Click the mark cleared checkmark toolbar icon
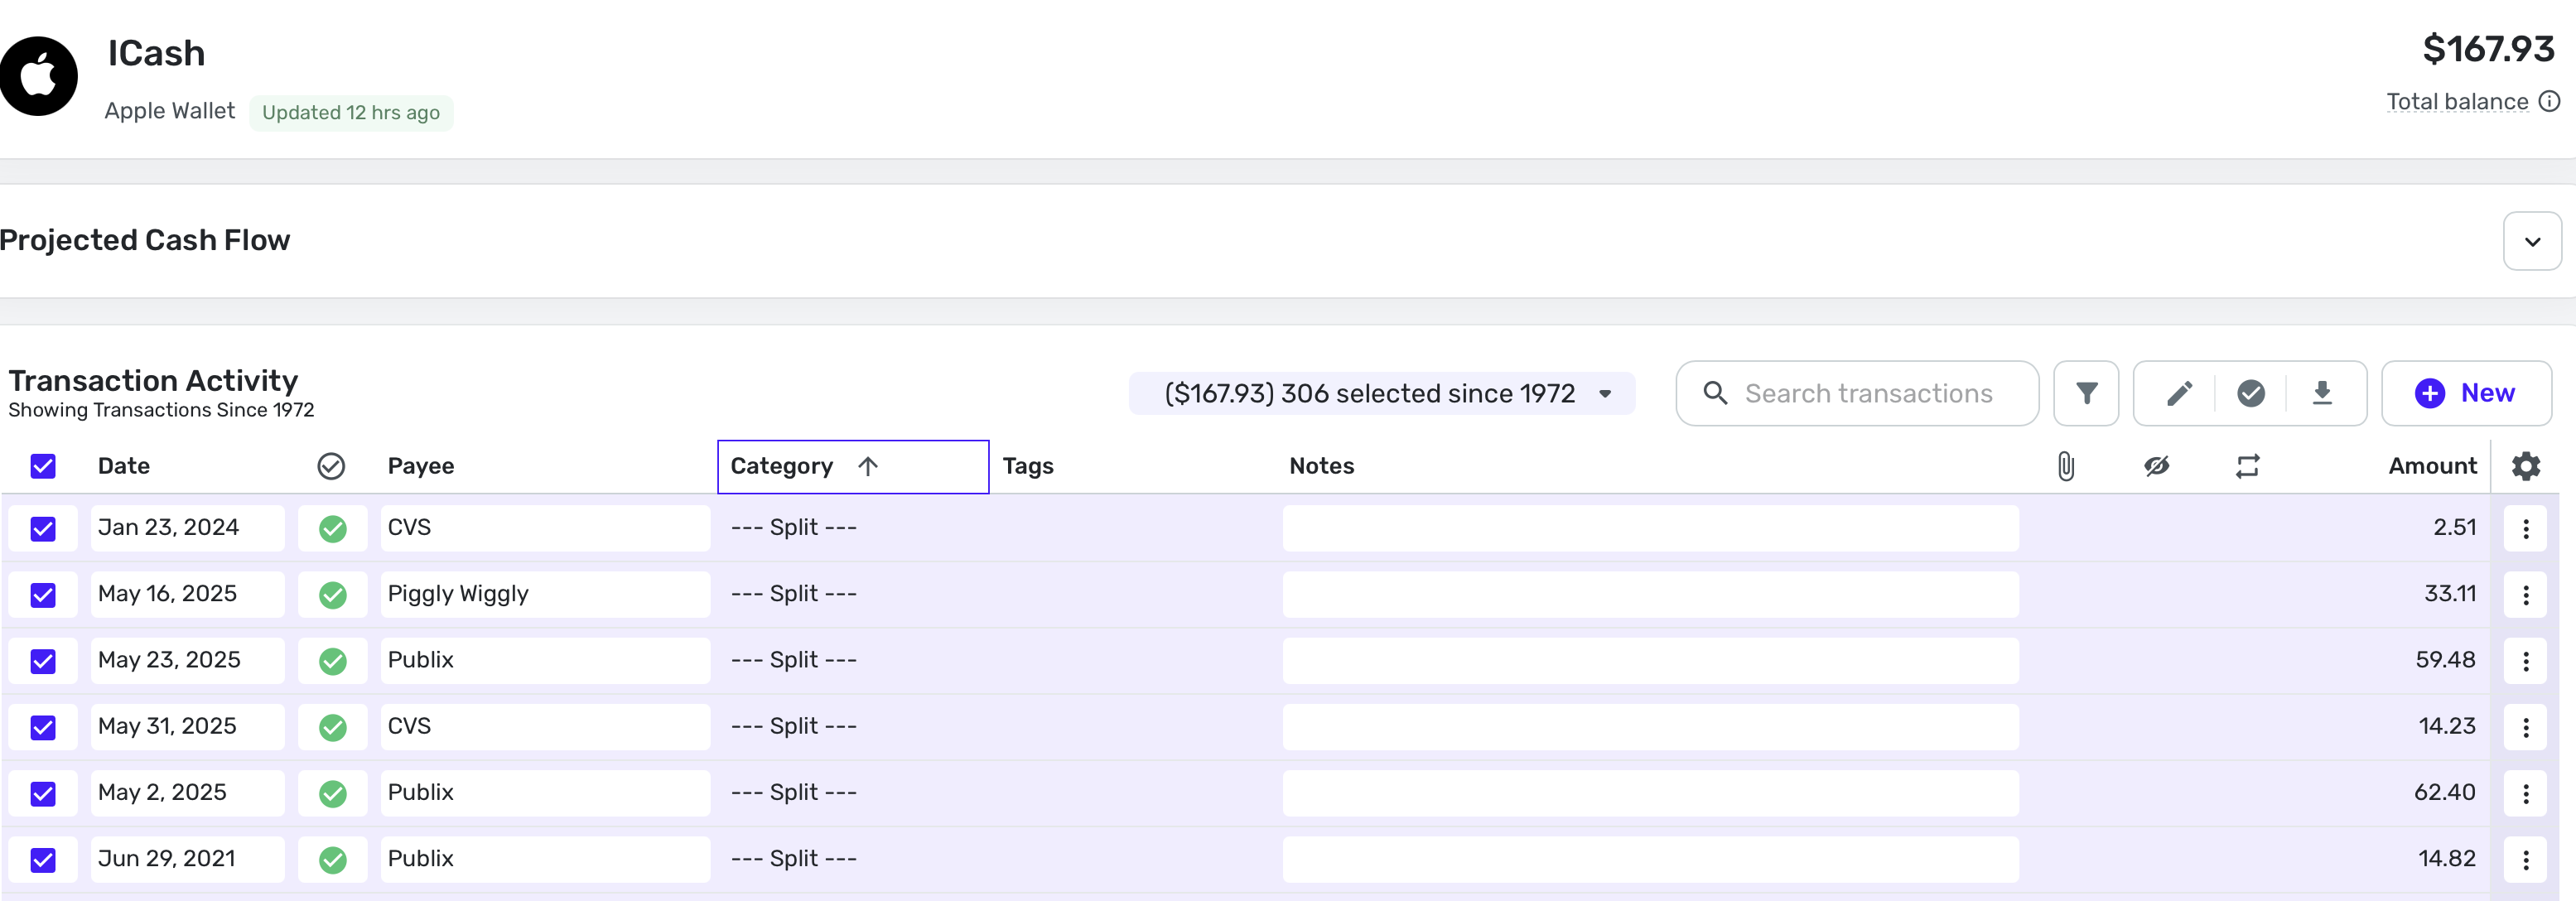 pyautogui.click(x=2250, y=393)
